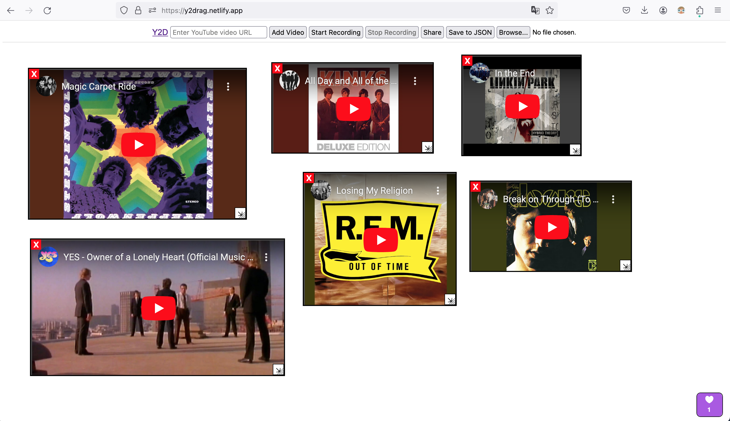Remove the YES Owner of a Lonely Heart video
The image size is (730, 421).
pyautogui.click(x=36, y=245)
